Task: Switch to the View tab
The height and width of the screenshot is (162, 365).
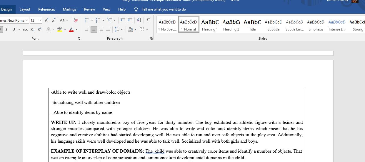Action: pyautogui.click(x=106, y=9)
